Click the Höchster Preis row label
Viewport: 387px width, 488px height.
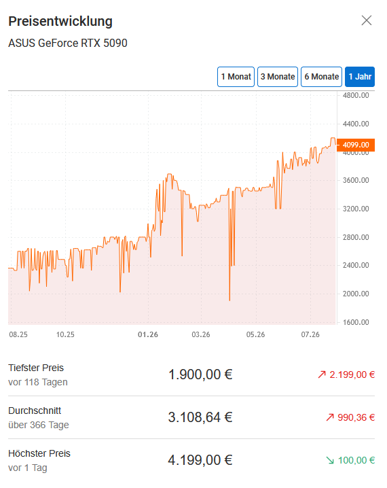[39, 453]
